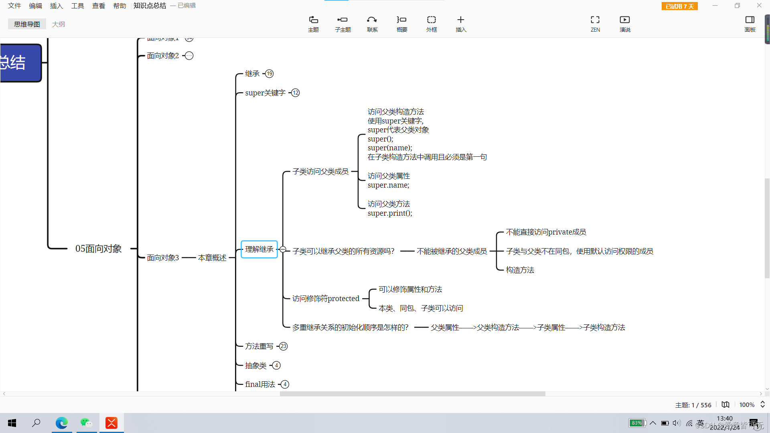Screen dimensions: 770x433
Task: Select the 子类可以继承父类的所有资源吗? topic
Action: [343, 251]
